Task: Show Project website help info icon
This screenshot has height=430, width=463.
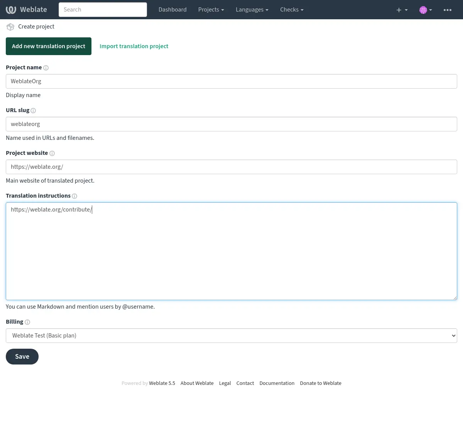Action: [x=52, y=153]
